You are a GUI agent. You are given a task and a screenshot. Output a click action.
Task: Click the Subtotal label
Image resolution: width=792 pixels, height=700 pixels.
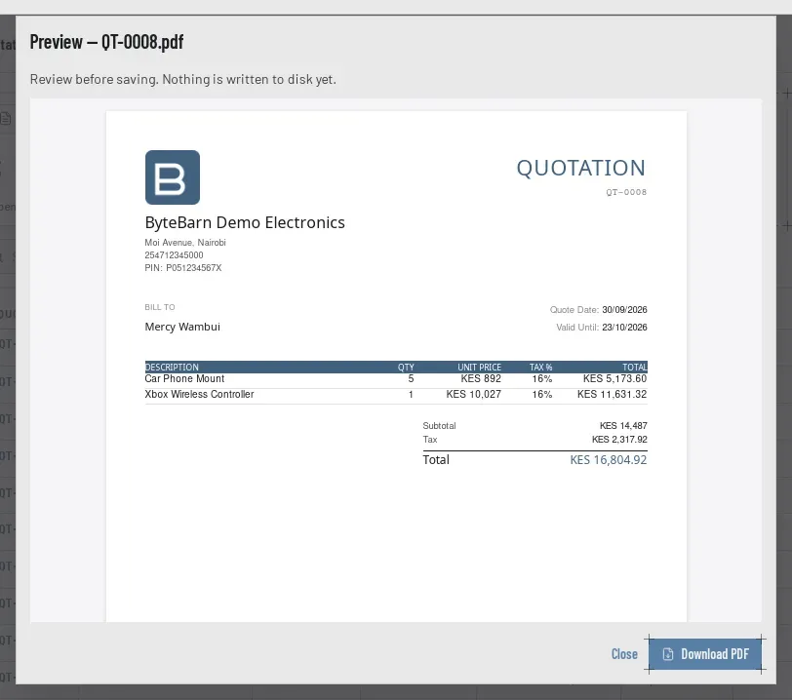tap(440, 426)
